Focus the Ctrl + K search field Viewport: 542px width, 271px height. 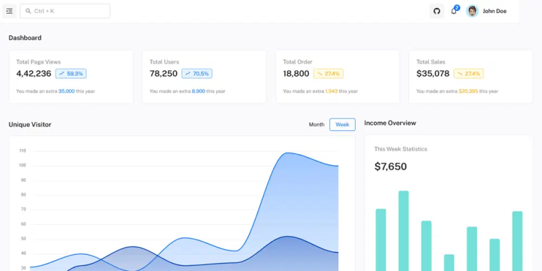65,11
